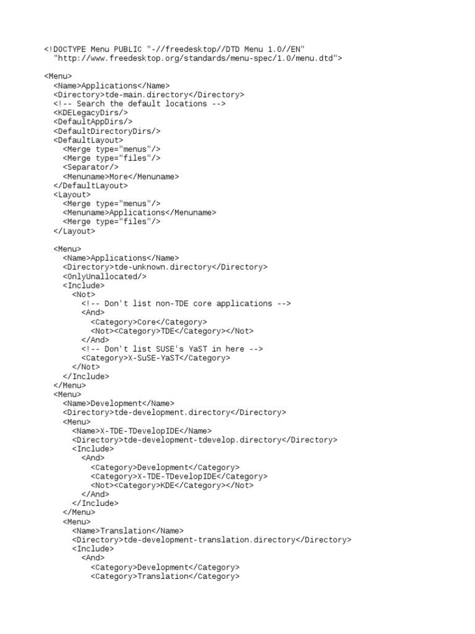Image resolution: width=475 pixels, height=634 pixels.
Task: Click tde-unknown.directory text
Action: click(163, 267)
